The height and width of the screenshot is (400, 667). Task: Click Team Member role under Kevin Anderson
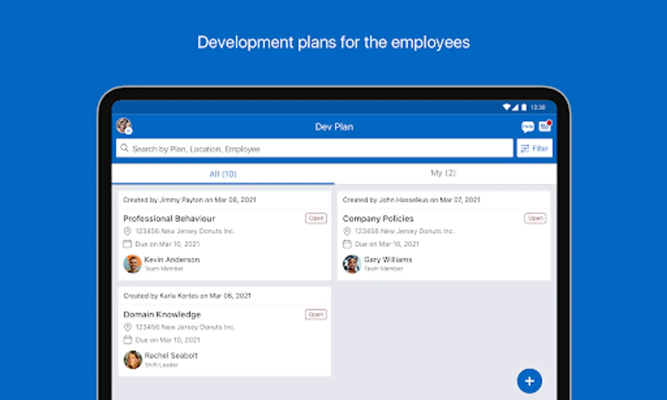click(x=164, y=268)
